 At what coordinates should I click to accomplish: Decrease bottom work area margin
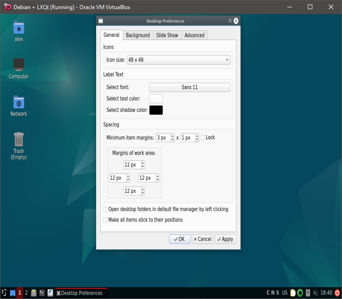[143, 193]
